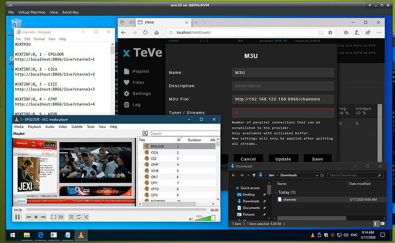The height and width of the screenshot is (243, 395).
Task: Open Settings in xTeVe sidebar
Action: tap(137, 94)
